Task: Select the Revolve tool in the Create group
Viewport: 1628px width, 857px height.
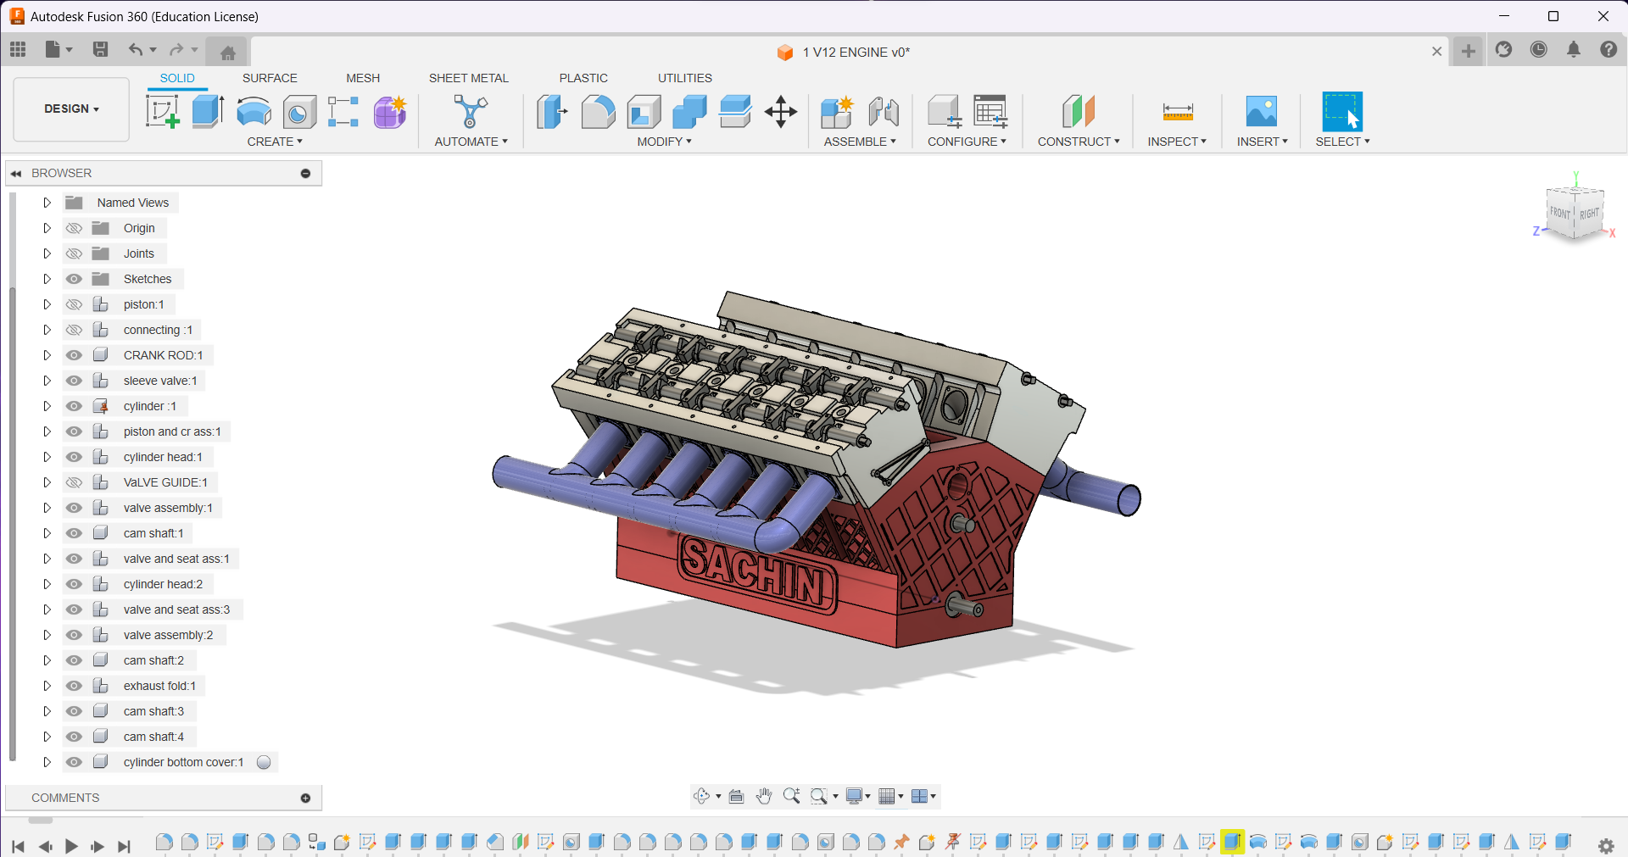Action: [x=254, y=111]
